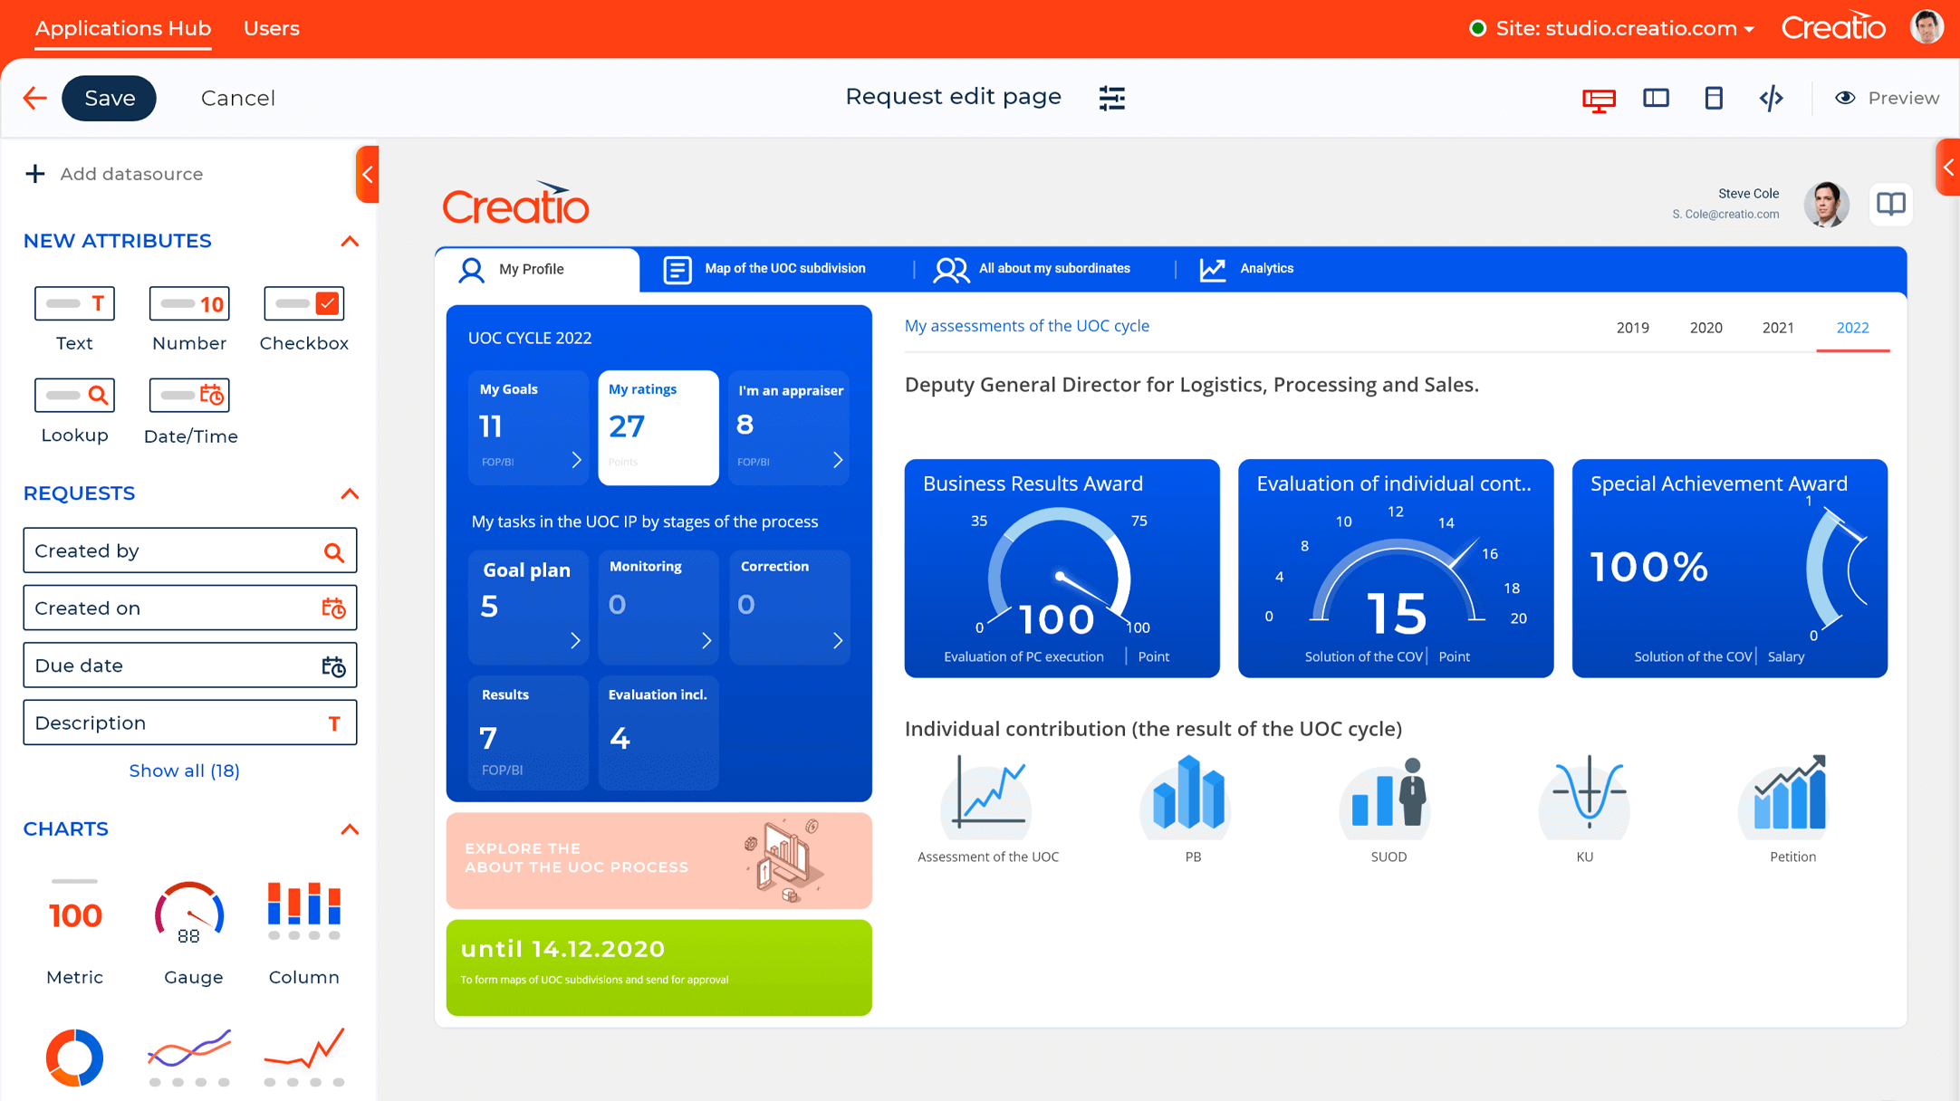Add a Date/Time attribute
Screen dimensions: 1960x1101
click(x=188, y=395)
